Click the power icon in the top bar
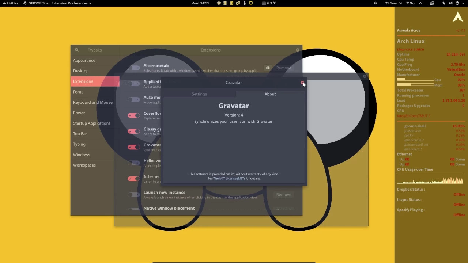This screenshot has height=263, width=468. (457, 3)
